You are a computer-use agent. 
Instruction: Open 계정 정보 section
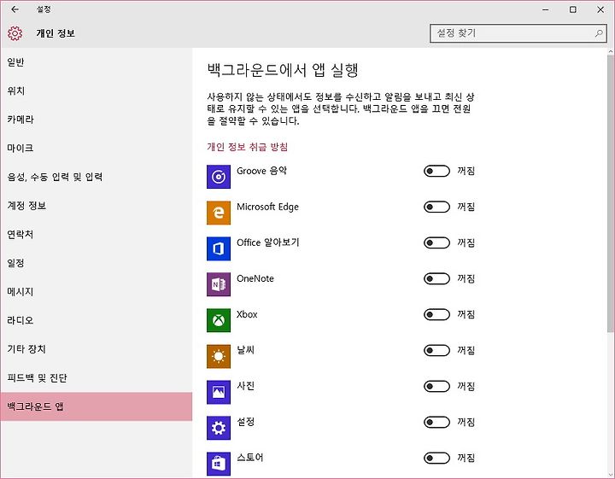96,206
